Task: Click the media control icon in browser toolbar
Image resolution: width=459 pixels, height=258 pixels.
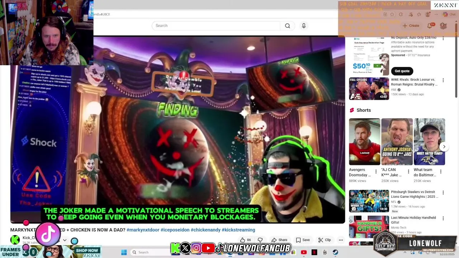Action: tap(410, 14)
